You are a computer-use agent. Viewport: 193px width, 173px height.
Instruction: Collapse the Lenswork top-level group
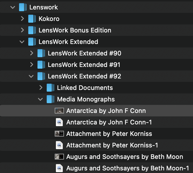pos(13,7)
